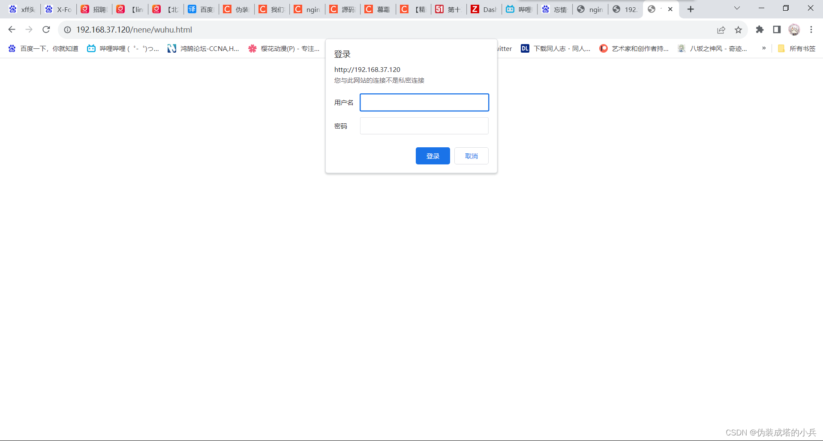The width and height of the screenshot is (823, 441).
Task: Switch to the Dash tab
Action: 484,9
